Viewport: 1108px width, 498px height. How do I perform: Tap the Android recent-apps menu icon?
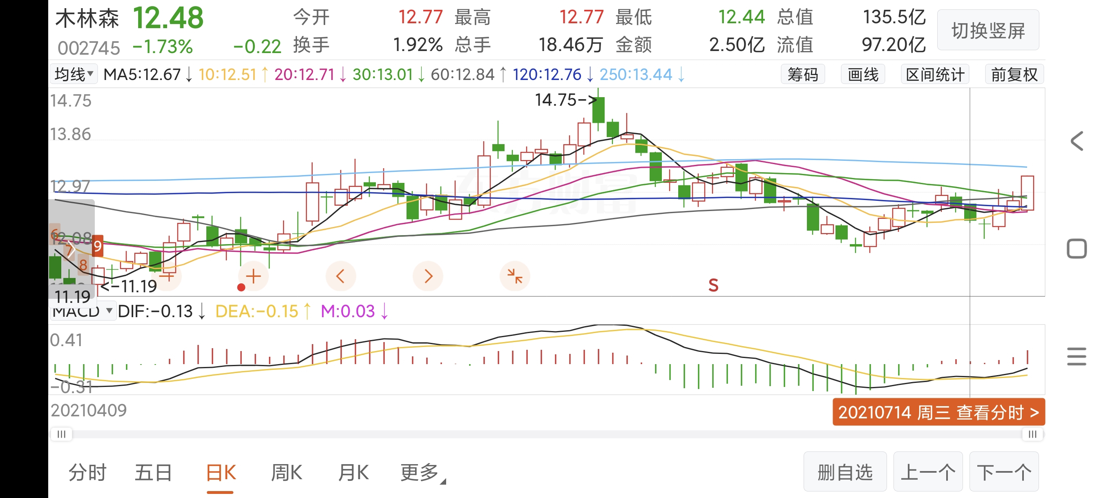(1077, 356)
